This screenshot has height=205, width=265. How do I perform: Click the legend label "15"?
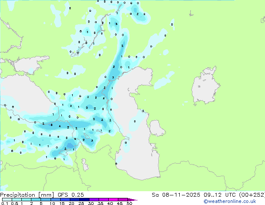point(62,203)
